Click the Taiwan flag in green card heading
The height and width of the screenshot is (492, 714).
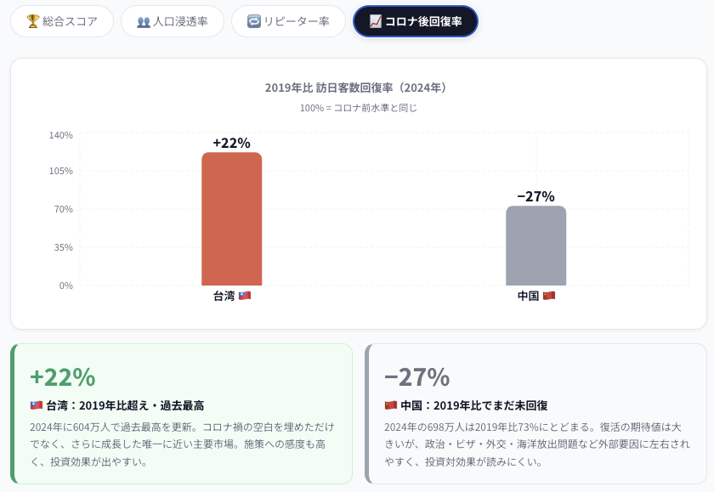pyautogui.click(x=37, y=405)
